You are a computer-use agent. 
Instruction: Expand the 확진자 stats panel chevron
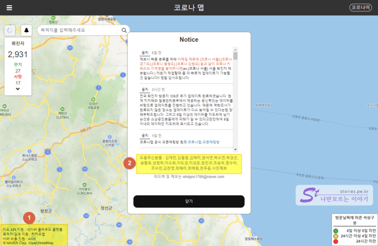(x=18, y=89)
